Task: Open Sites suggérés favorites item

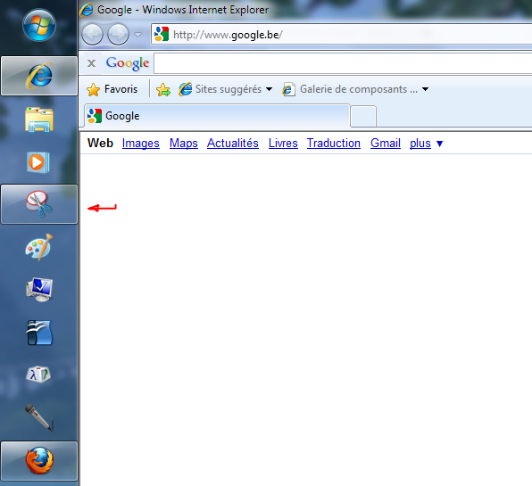Action: tap(220, 89)
